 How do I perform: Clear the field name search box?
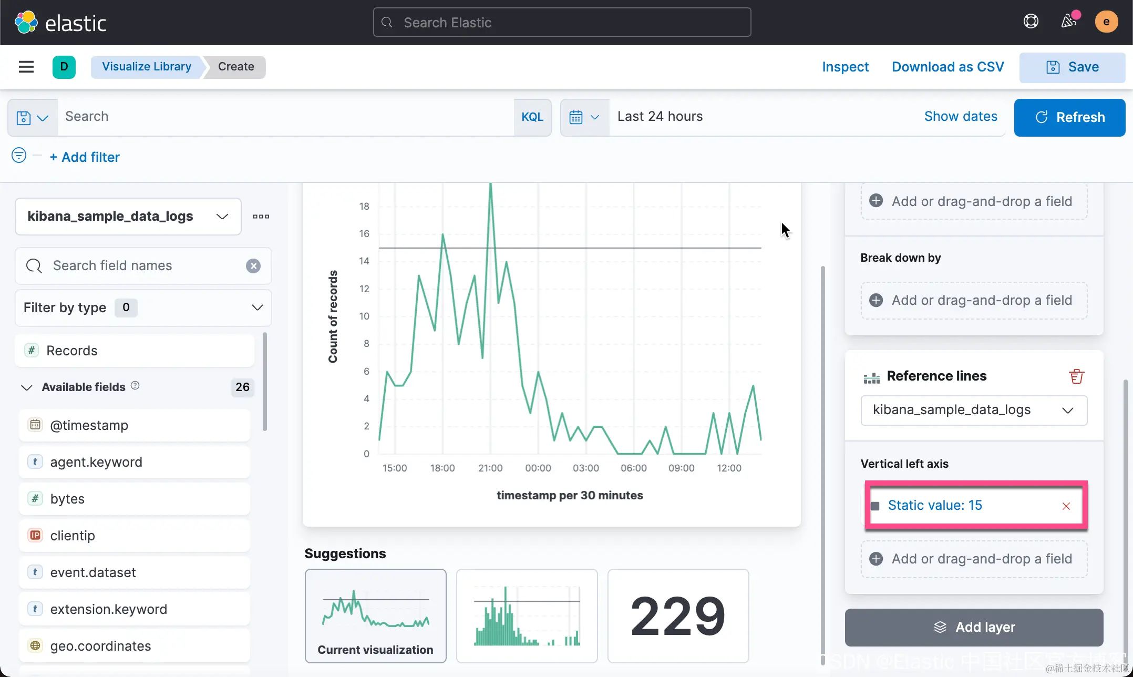pos(253,266)
